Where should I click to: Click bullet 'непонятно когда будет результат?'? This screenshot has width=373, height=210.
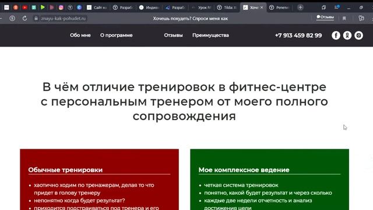(79, 201)
